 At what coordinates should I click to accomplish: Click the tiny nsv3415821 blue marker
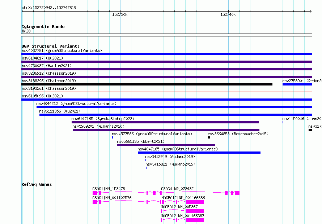146,168
